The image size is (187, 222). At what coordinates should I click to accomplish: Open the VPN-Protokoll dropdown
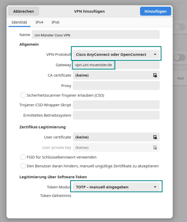(116, 55)
